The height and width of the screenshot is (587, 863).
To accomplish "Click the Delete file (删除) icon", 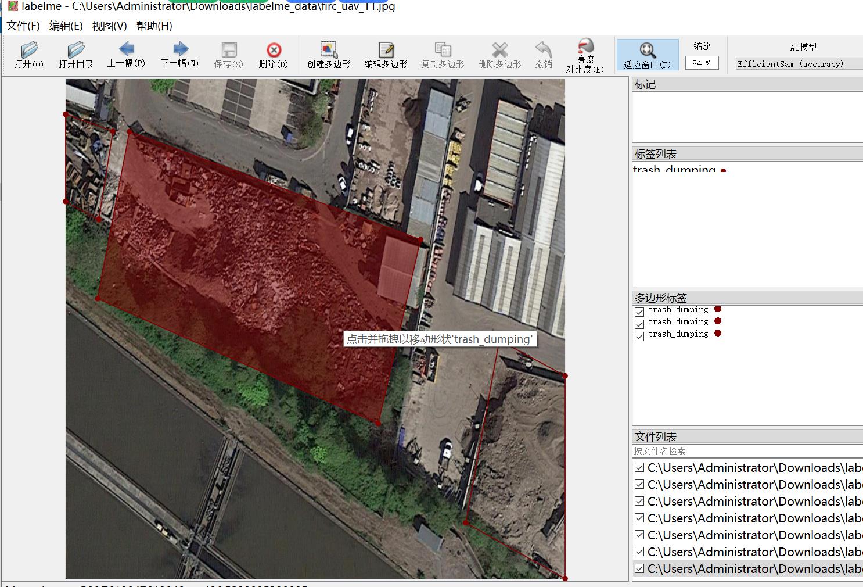I will click(273, 55).
